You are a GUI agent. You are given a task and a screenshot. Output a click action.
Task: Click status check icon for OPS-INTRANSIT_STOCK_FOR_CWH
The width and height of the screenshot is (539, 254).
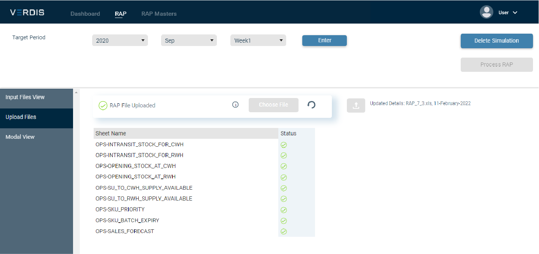(284, 145)
